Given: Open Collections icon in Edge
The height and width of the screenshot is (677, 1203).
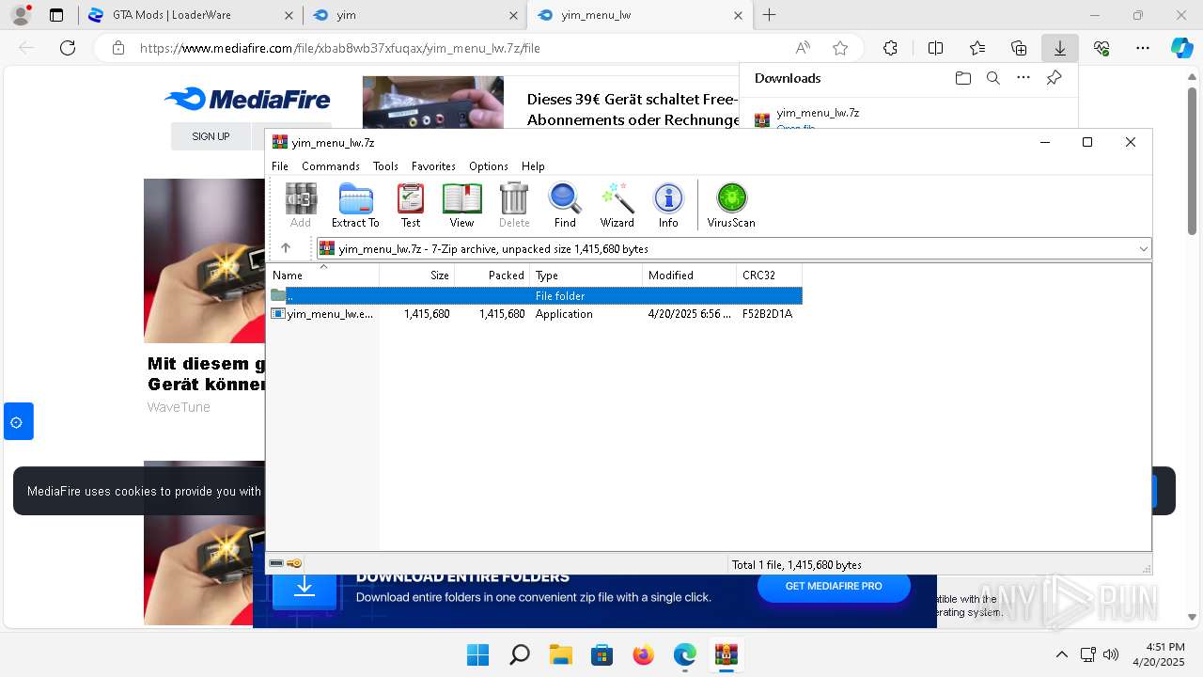Looking at the screenshot, I should pos(1019,48).
